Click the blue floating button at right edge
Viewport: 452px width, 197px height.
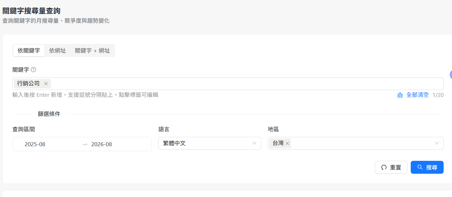pos(451,75)
